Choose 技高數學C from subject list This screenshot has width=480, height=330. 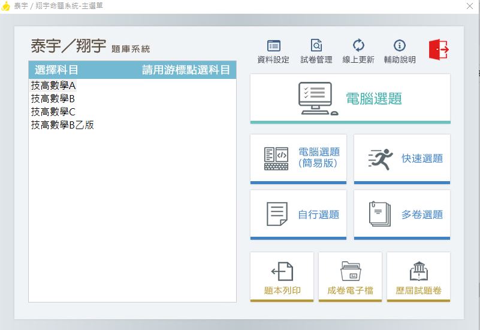(x=53, y=112)
